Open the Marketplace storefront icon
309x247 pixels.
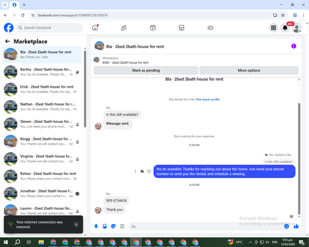(x=182, y=28)
